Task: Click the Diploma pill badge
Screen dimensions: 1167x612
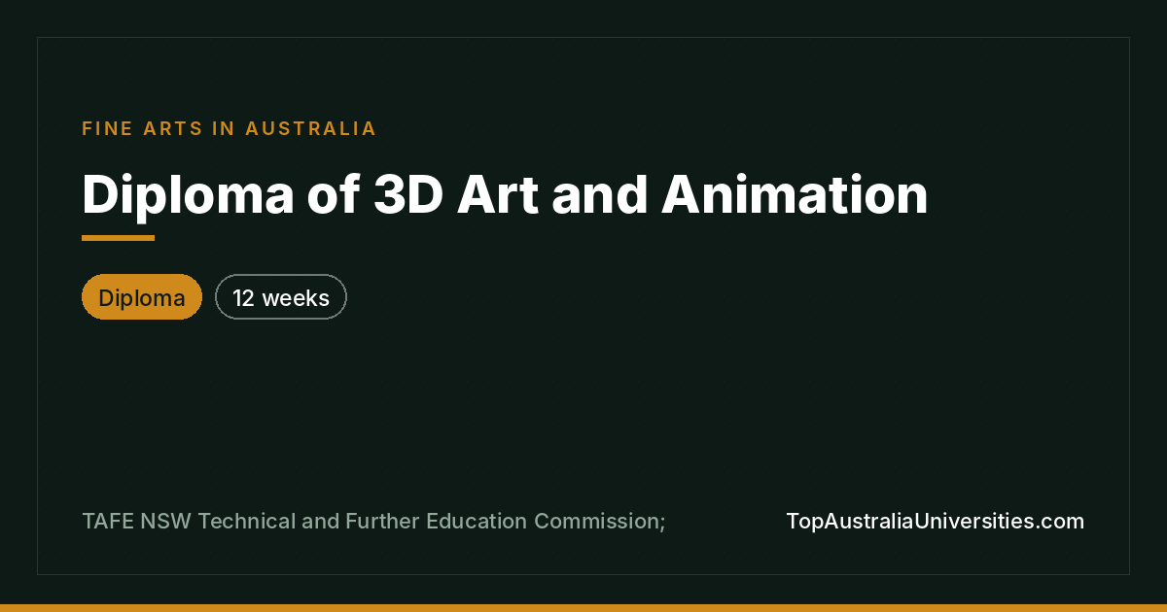Action: click(x=142, y=297)
